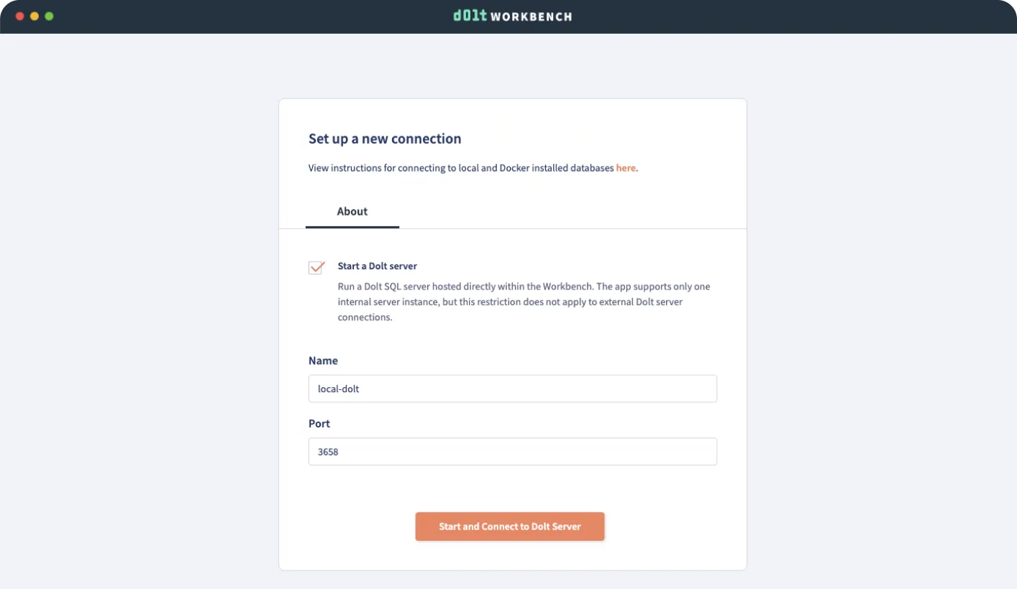The height and width of the screenshot is (589, 1017).
Task: Maximize the window with the green button
Action: tap(49, 16)
